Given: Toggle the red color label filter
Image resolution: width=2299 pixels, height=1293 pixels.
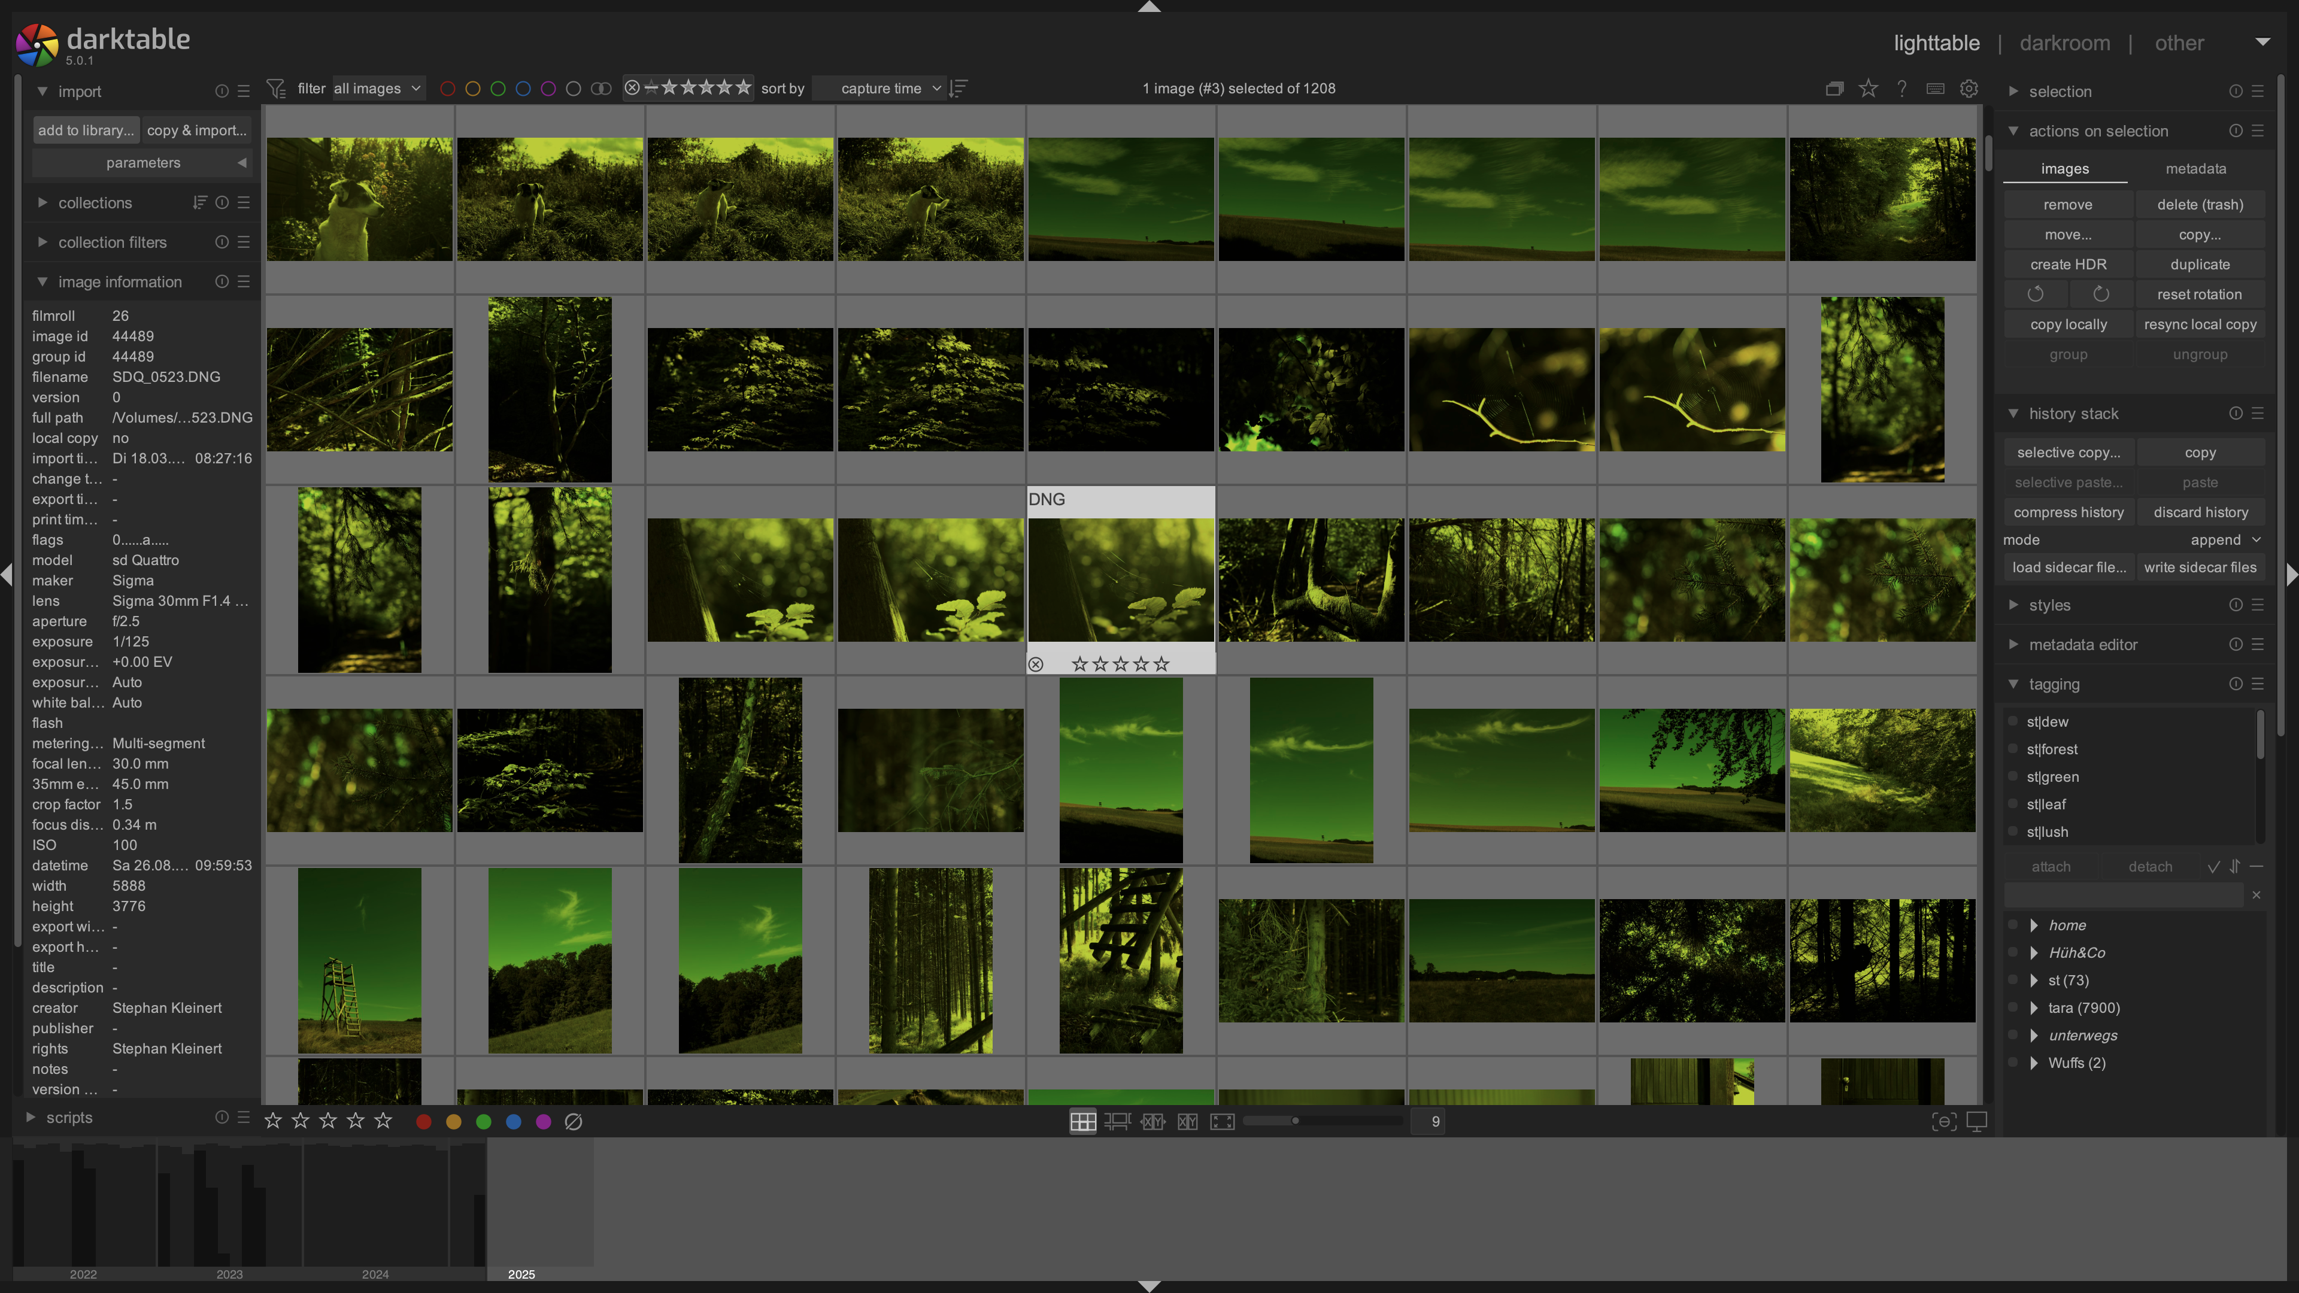Looking at the screenshot, I should pyautogui.click(x=448, y=89).
